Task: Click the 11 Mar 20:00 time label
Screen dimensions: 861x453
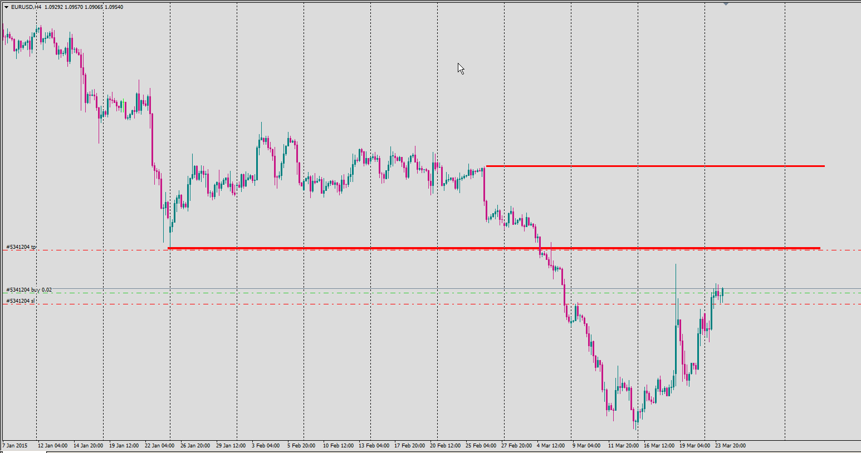Action: (x=623, y=445)
